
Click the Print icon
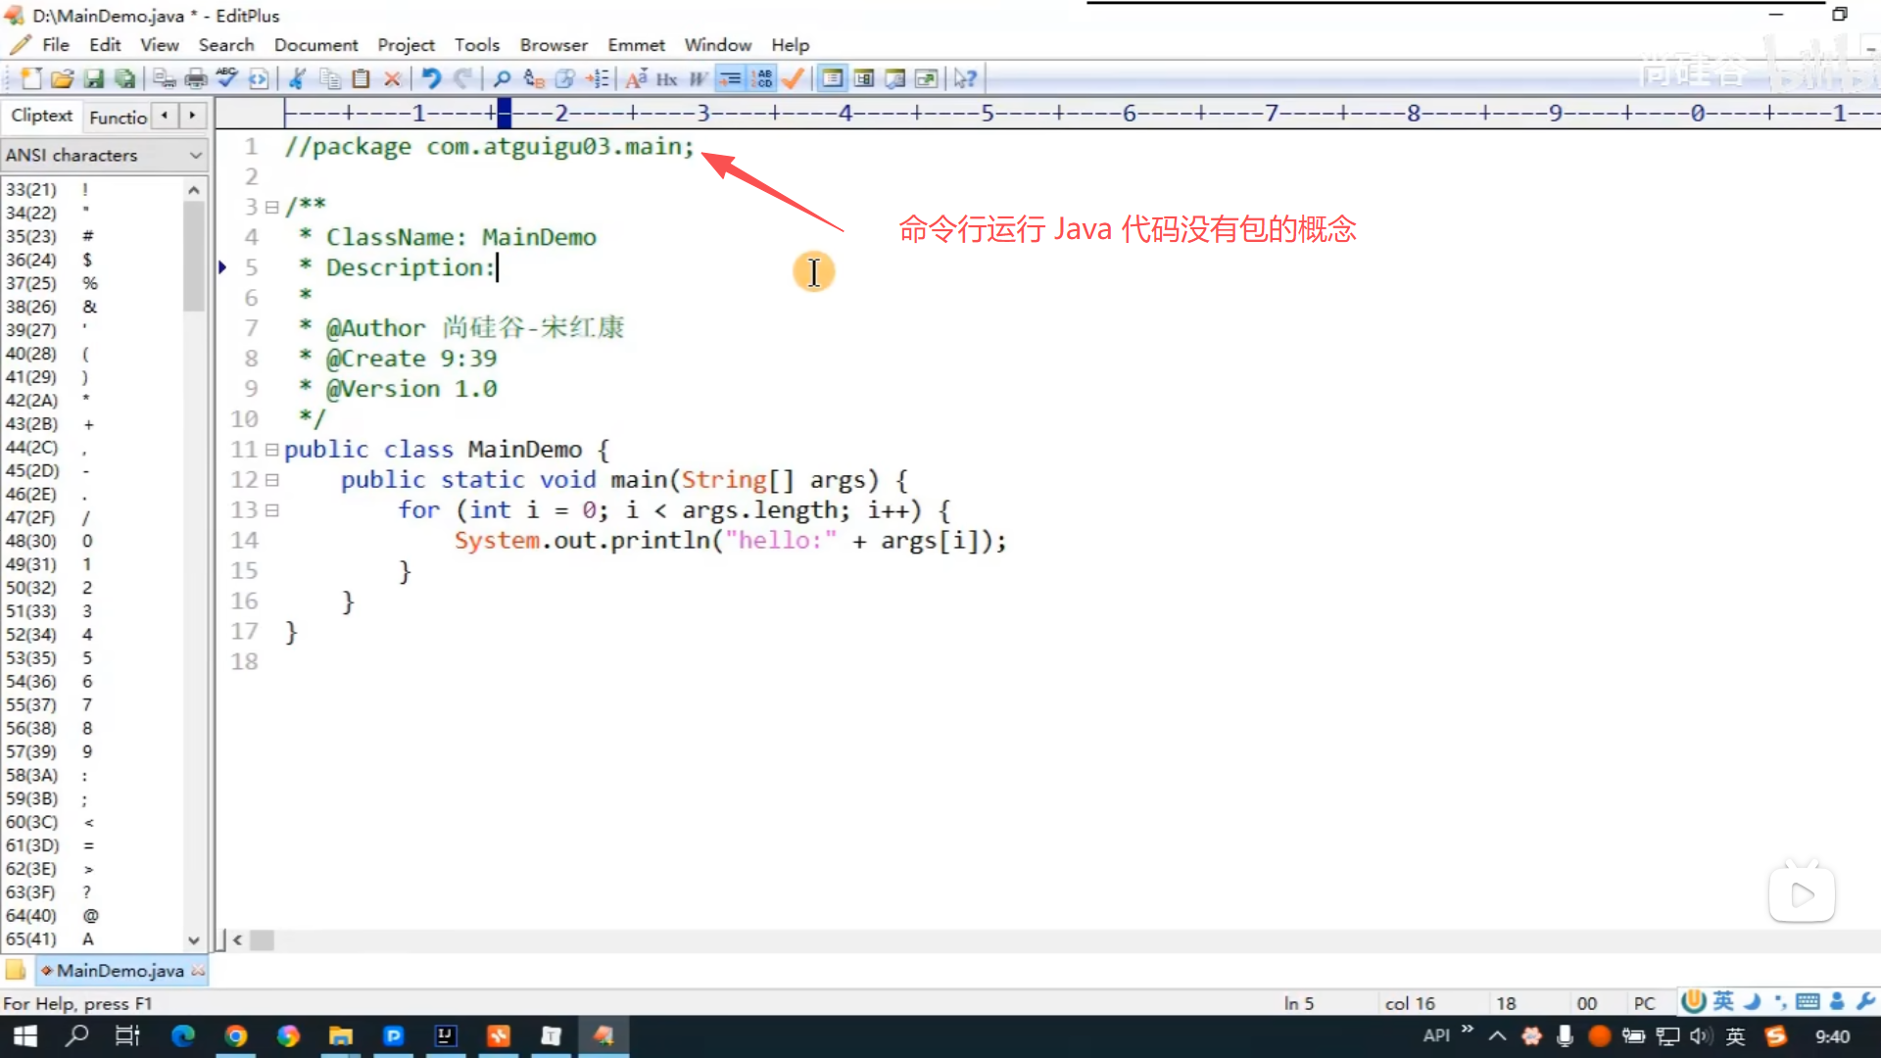coord(196,78)
